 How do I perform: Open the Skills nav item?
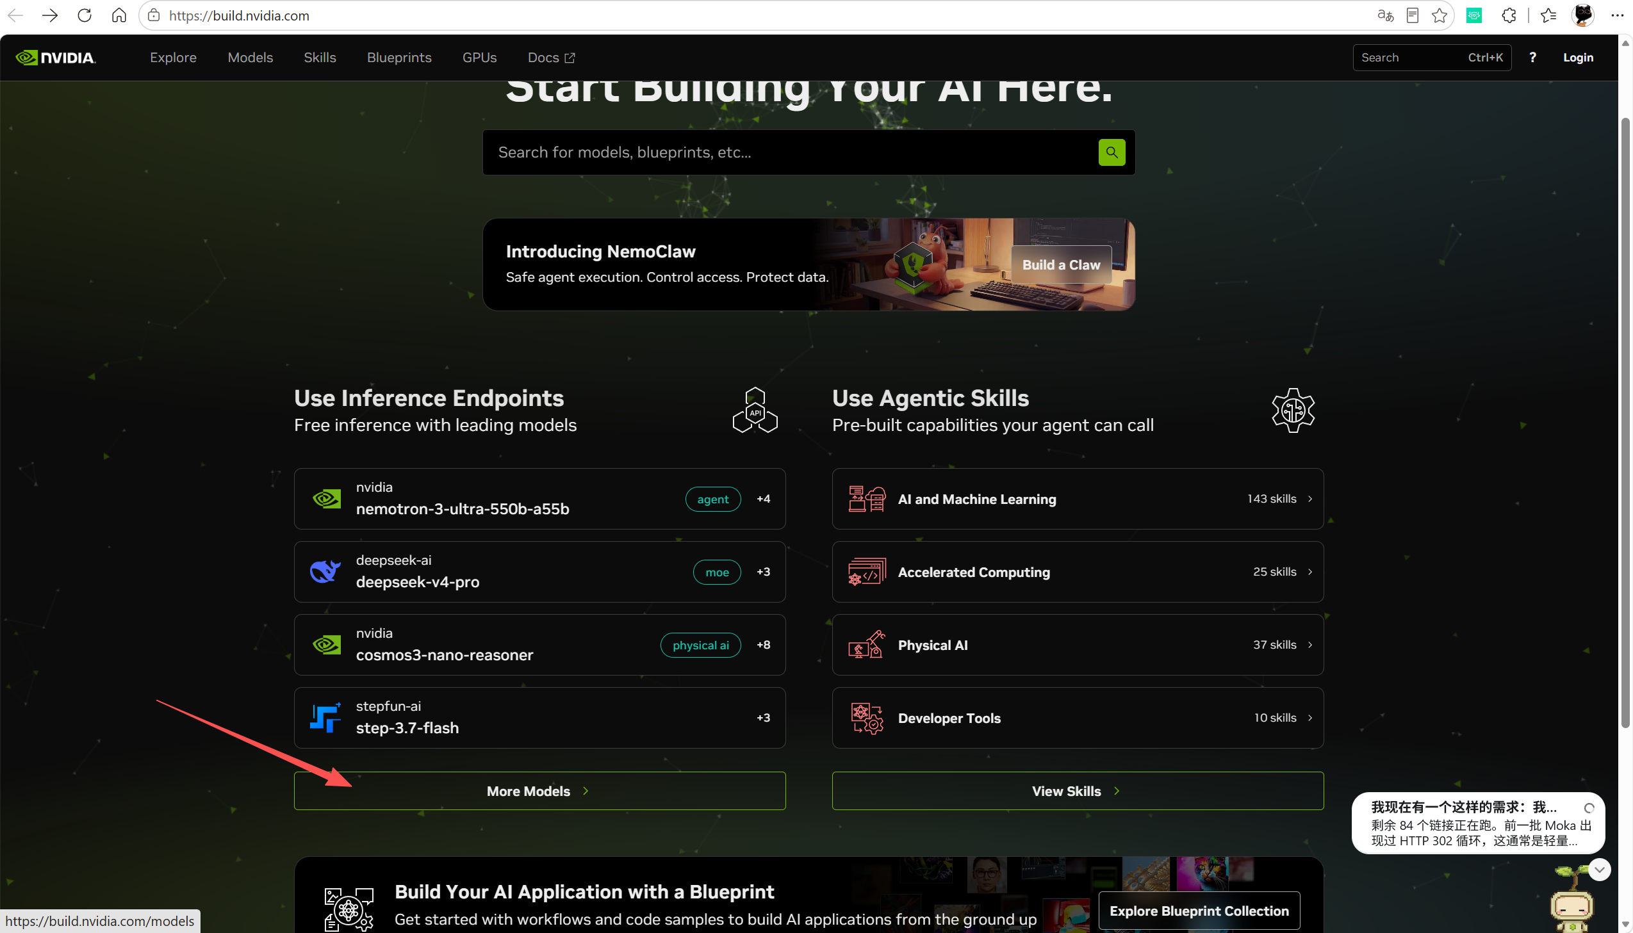(x=320, y=58)
